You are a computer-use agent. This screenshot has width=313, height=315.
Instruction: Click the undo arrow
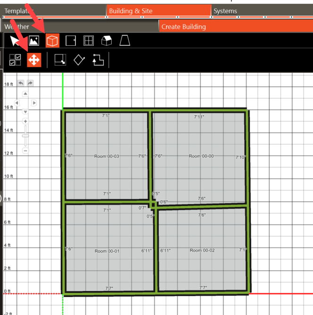point(21,83)
